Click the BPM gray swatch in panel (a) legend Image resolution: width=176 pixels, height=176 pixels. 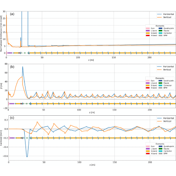[161, 36]
